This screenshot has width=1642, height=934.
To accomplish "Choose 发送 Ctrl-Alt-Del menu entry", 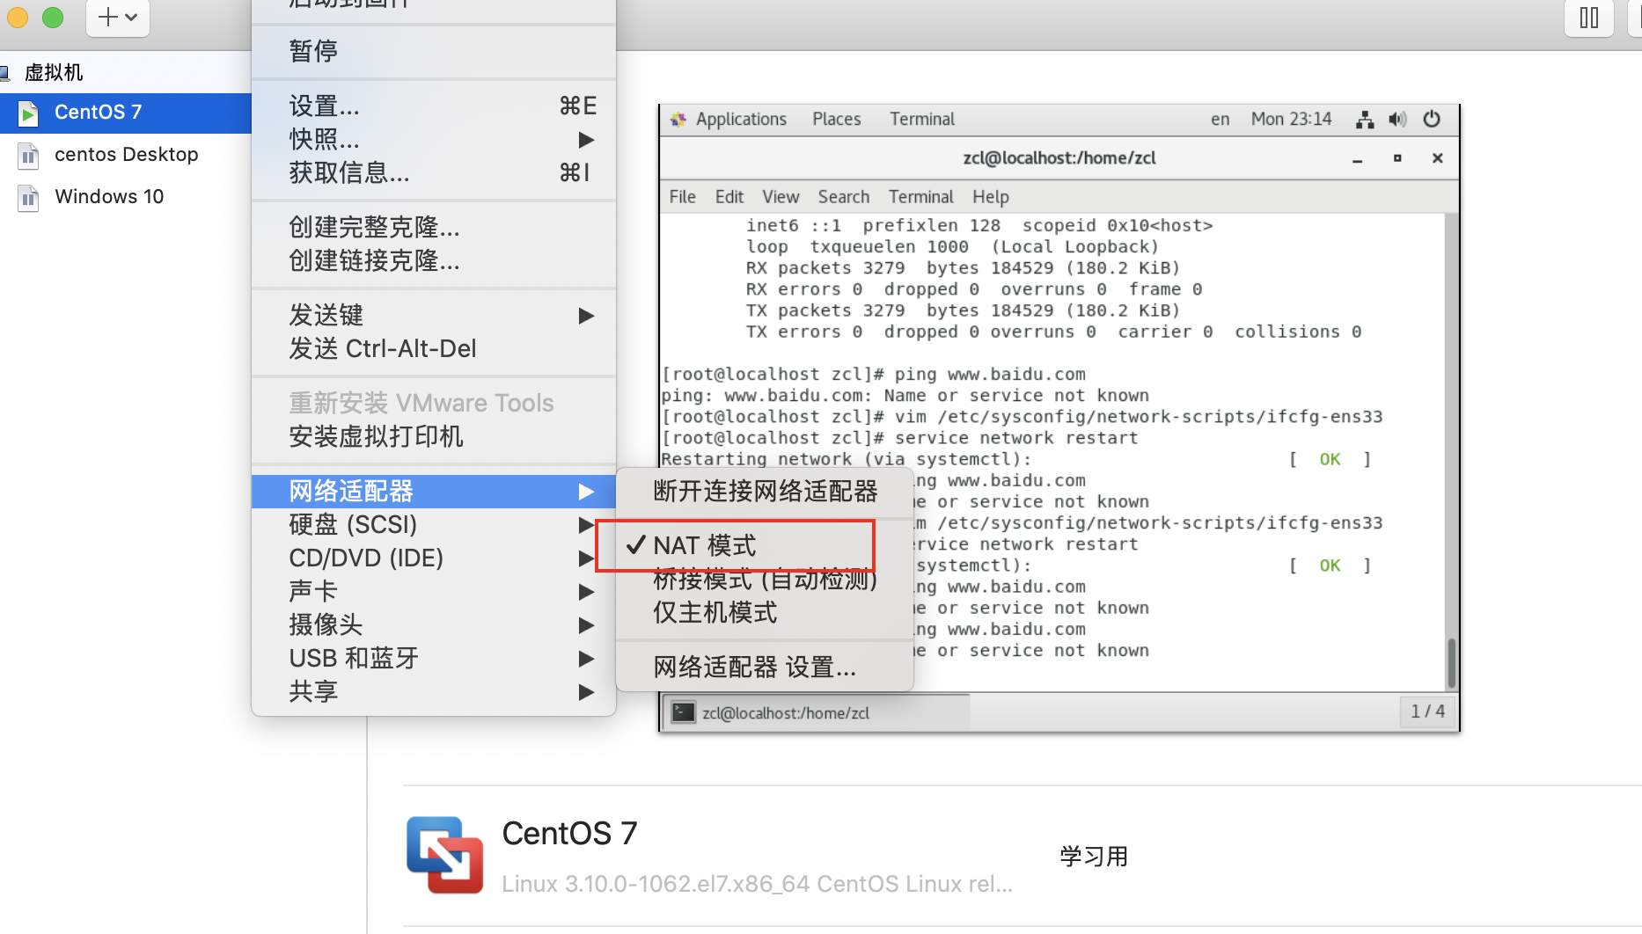I will click(x=433, y=348).
